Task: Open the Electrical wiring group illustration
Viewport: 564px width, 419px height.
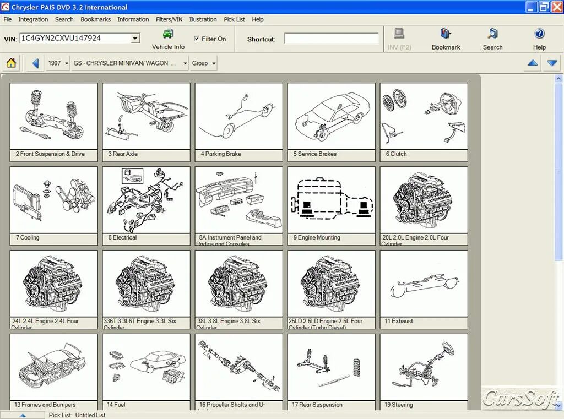Action: pos(147,200)
